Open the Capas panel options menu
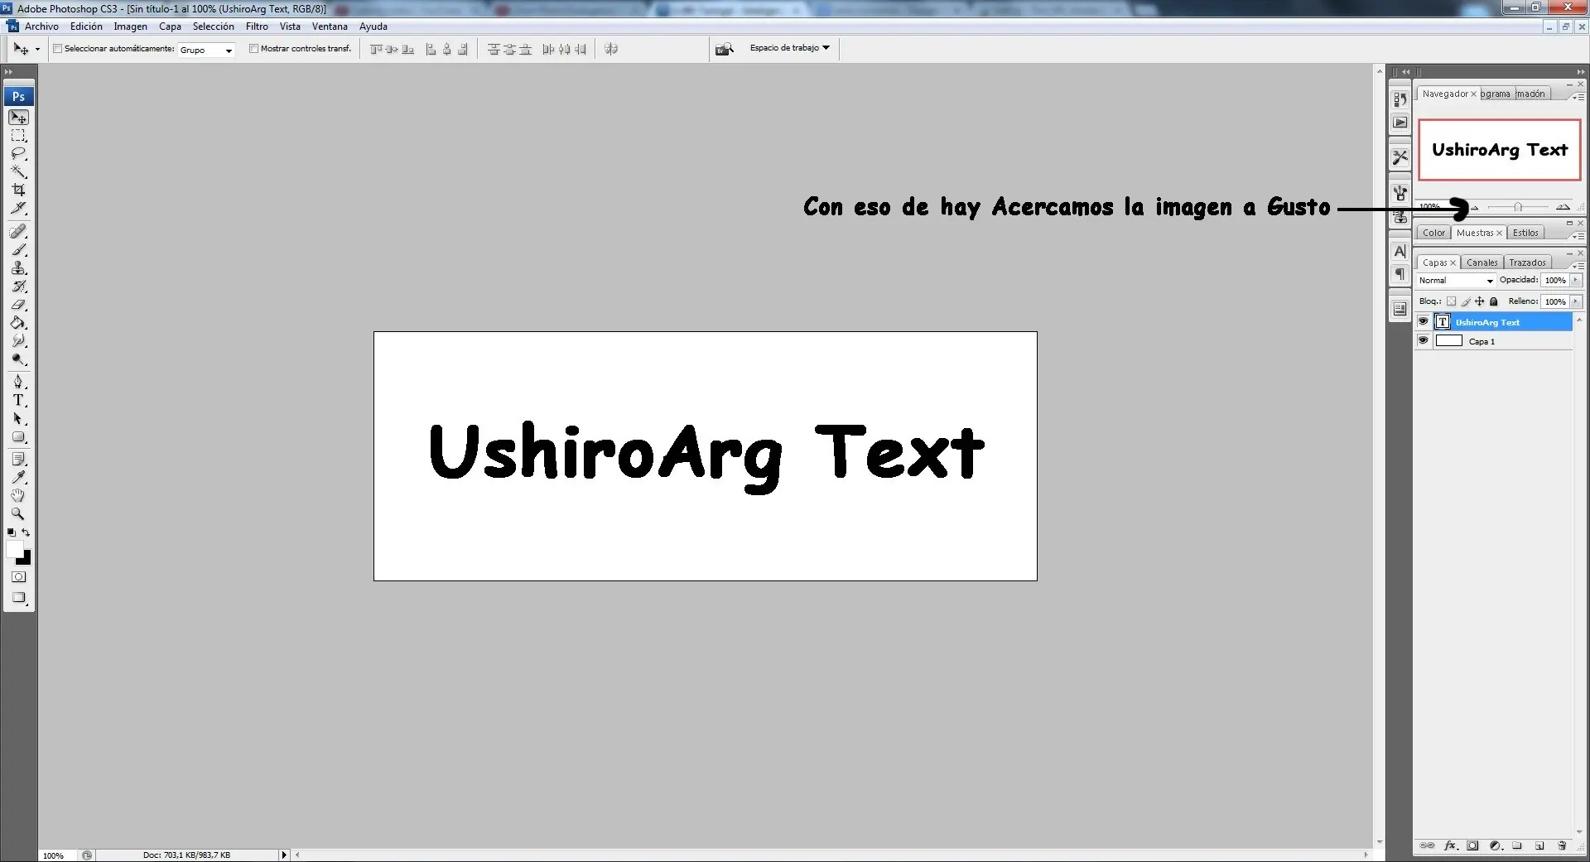Viewport: 1590px width, 862px height. 1578,265
